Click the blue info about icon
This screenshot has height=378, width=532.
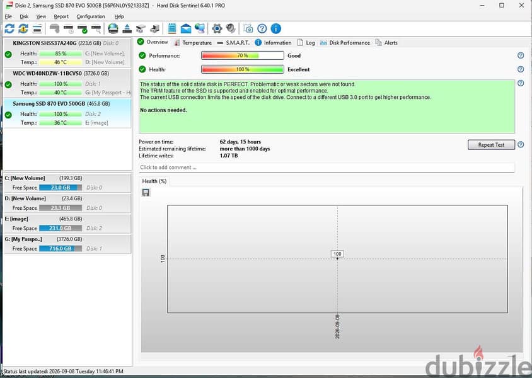point(276,29)
